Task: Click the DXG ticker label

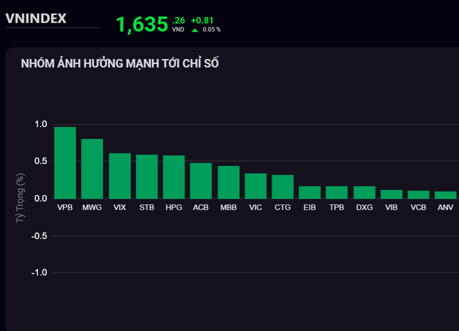Action: coord(364,208)
